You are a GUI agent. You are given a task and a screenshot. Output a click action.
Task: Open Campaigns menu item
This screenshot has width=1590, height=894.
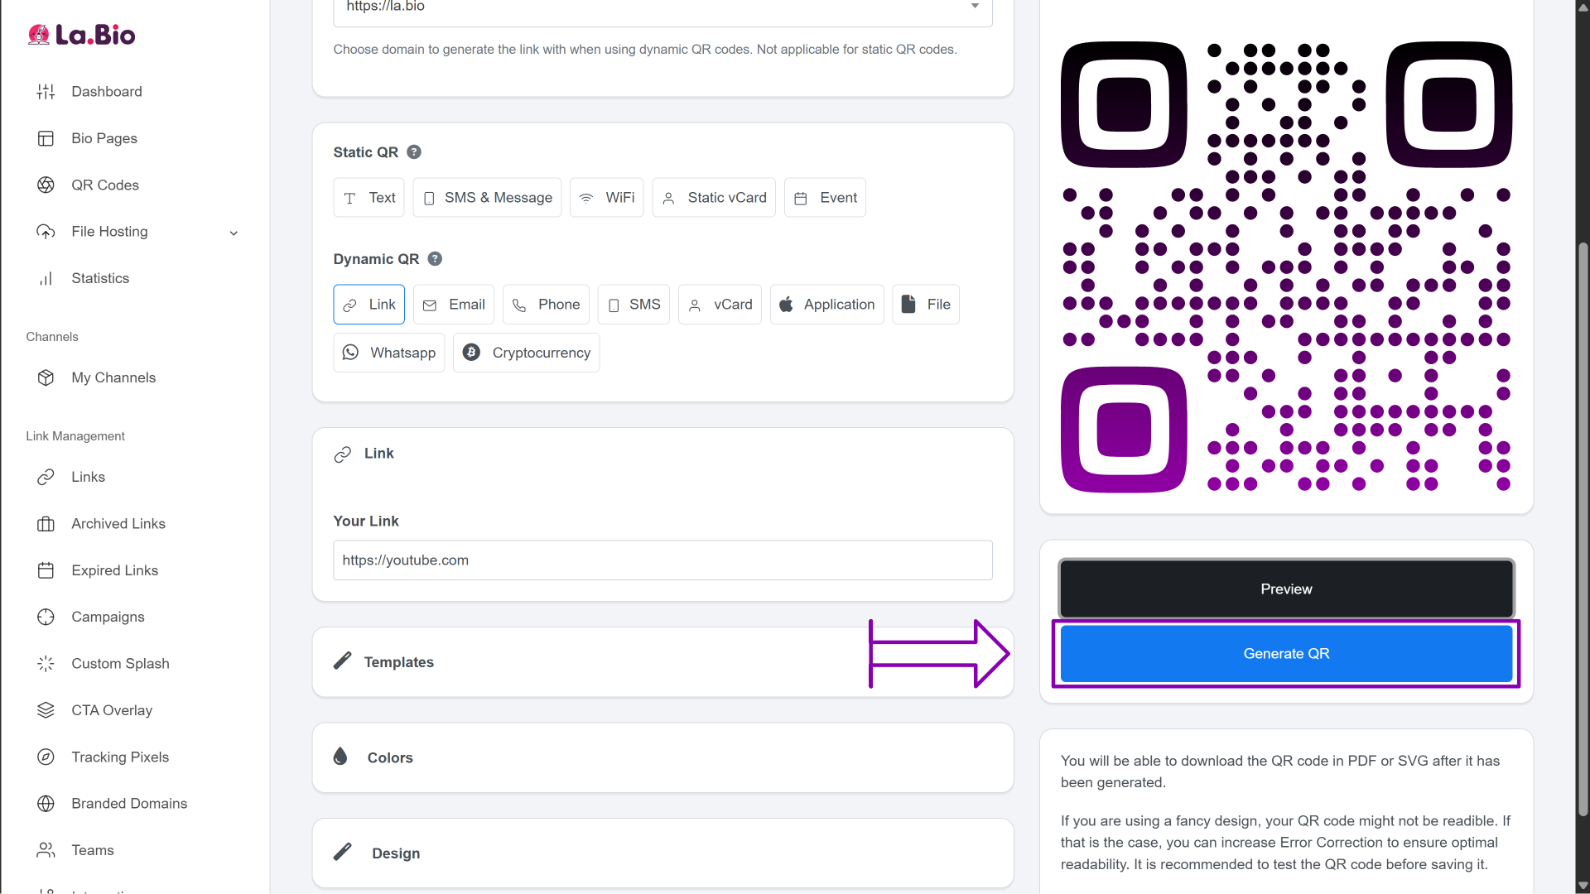[108, 617]
